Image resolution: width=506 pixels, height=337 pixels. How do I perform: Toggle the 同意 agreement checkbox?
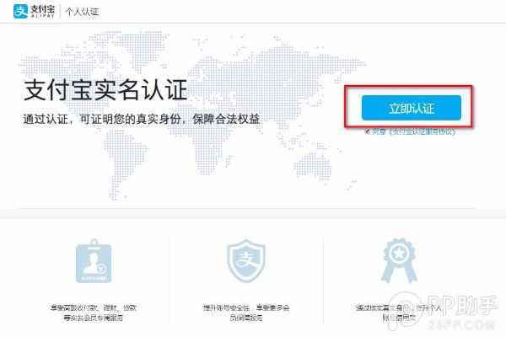coord(367,131)
